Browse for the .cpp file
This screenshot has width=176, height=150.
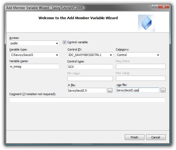163,90
